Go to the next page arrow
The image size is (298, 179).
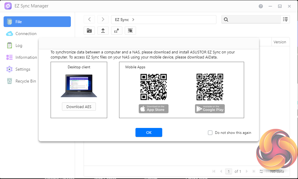[x=247, y=171]
